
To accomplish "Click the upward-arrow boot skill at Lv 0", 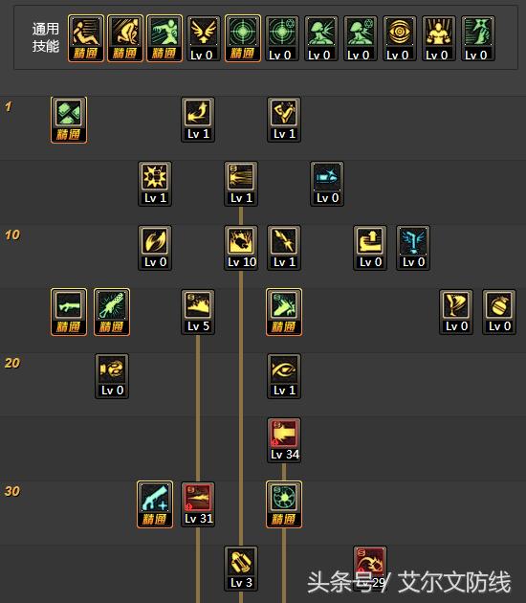I will coord(370,248).
